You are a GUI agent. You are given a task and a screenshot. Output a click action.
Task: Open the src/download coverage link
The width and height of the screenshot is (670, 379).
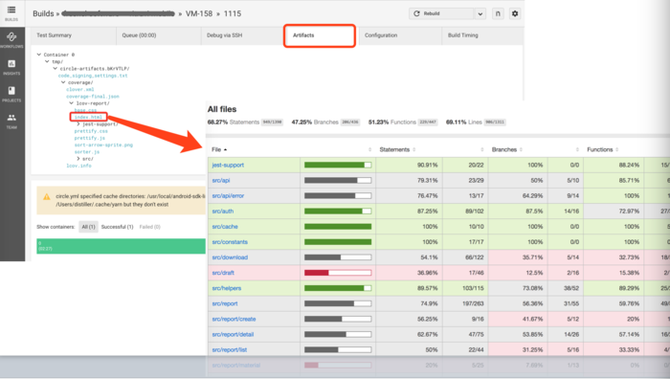[230, 257]
